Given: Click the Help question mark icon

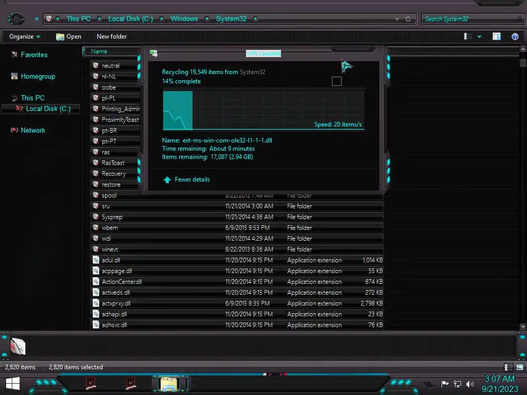Looking at the screenshot, I should [515, 37].
